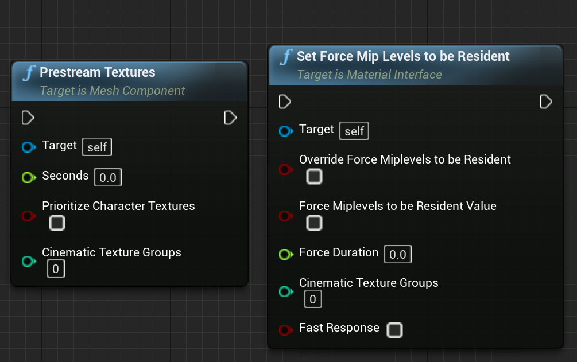Screen dimensions: 577x362
Task: Select the blue Target pin on Set Force Mip Levels
Action: click(x=286, y=131)
